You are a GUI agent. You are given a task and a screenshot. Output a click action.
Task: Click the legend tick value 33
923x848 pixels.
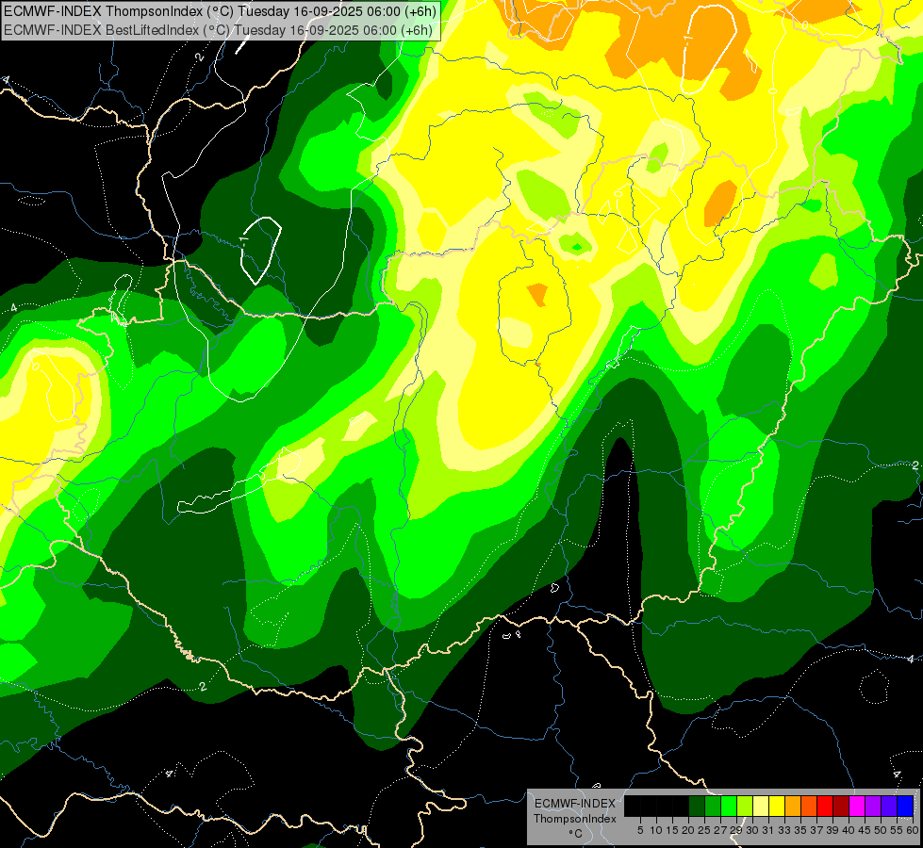click(x=784, y=830)
